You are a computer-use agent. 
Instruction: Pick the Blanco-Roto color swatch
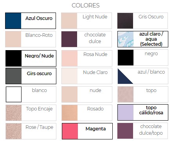31,39
